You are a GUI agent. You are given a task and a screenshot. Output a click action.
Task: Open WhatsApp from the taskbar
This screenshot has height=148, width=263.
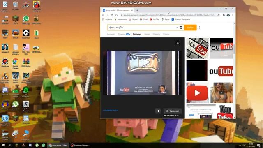point(44,145)
